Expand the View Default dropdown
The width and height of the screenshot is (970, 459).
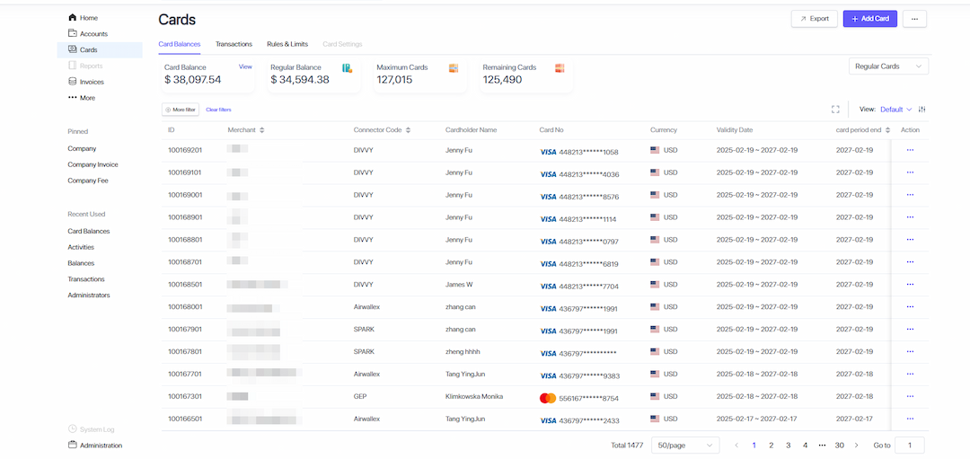coord(895,110)
